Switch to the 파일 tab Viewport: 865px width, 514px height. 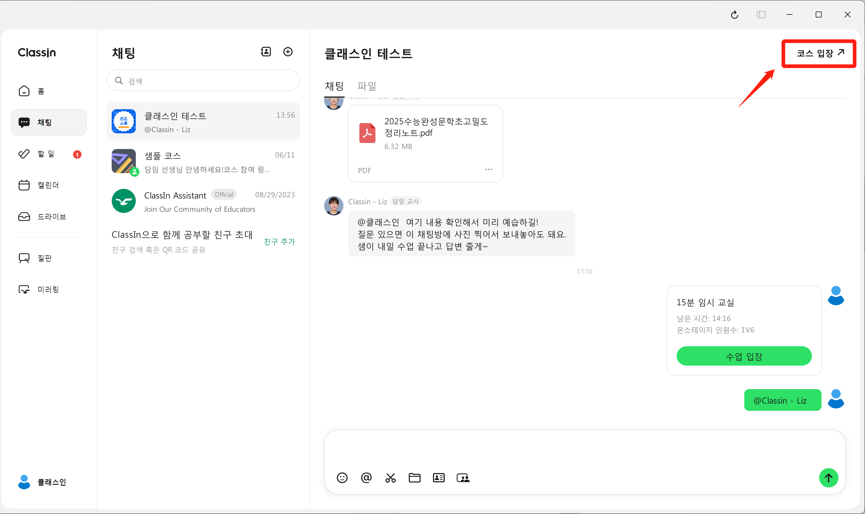point(367,86)
